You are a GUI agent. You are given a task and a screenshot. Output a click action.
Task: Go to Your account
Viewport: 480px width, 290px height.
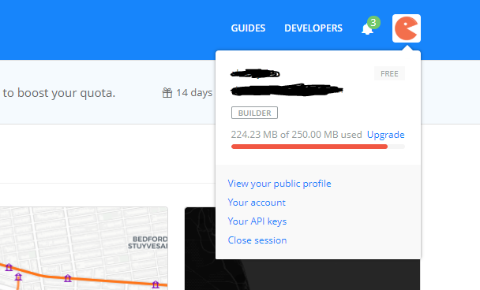(257, 203)
